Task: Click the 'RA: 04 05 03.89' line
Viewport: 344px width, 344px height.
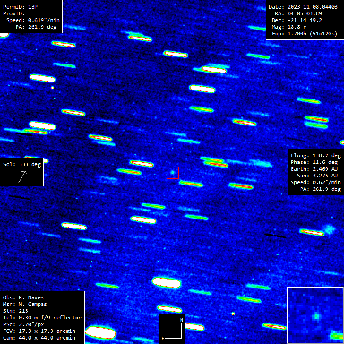Action: [x=299, y=13]
